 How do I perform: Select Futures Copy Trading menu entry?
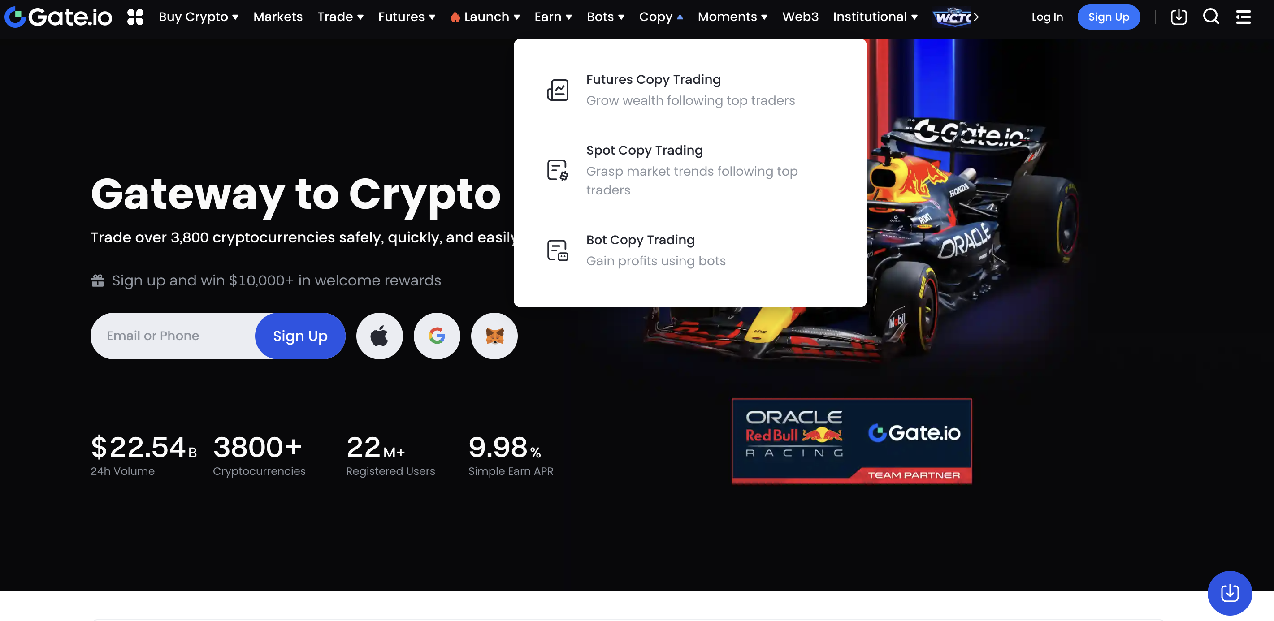pyautogui.click(x=690, y=90)
